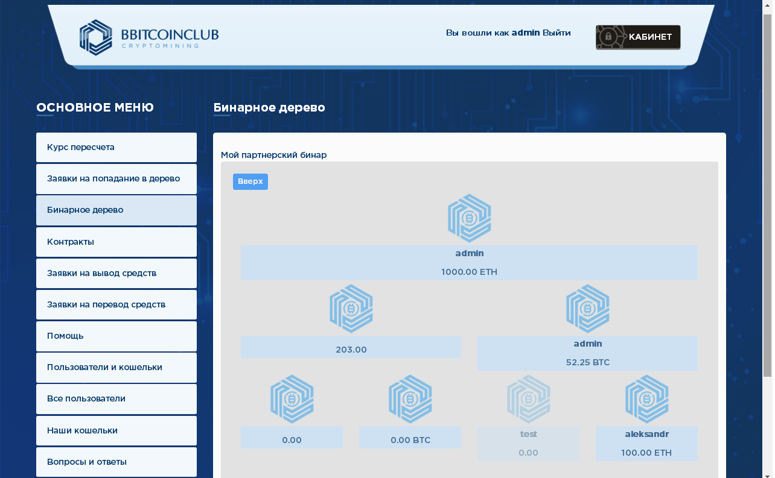
Task: Open the Курс пересчета menu item
Action: point(116,148)
